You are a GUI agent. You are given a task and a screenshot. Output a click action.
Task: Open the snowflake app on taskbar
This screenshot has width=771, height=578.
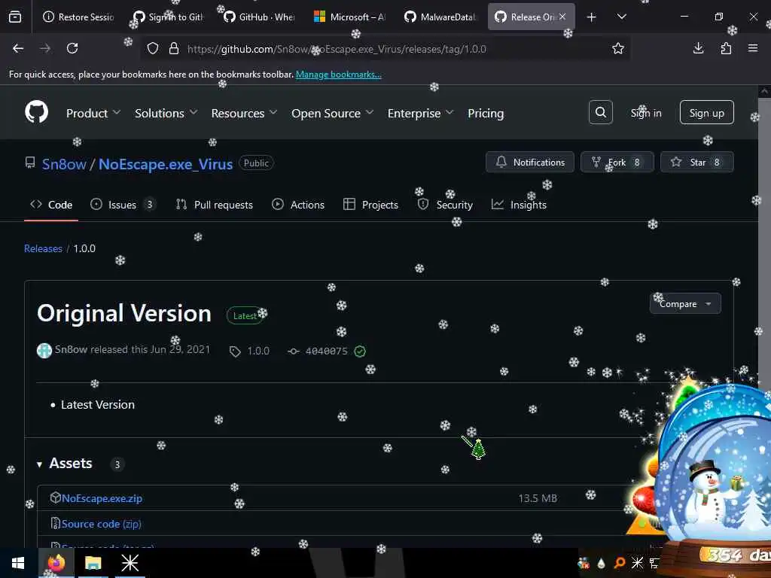130,563
